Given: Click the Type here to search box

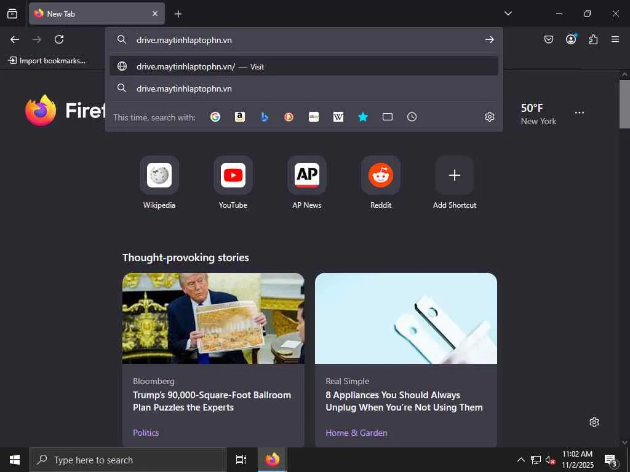Looking at the screenshot, I should (128, 460).
